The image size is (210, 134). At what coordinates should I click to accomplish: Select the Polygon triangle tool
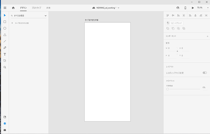(x=5, y=35)
